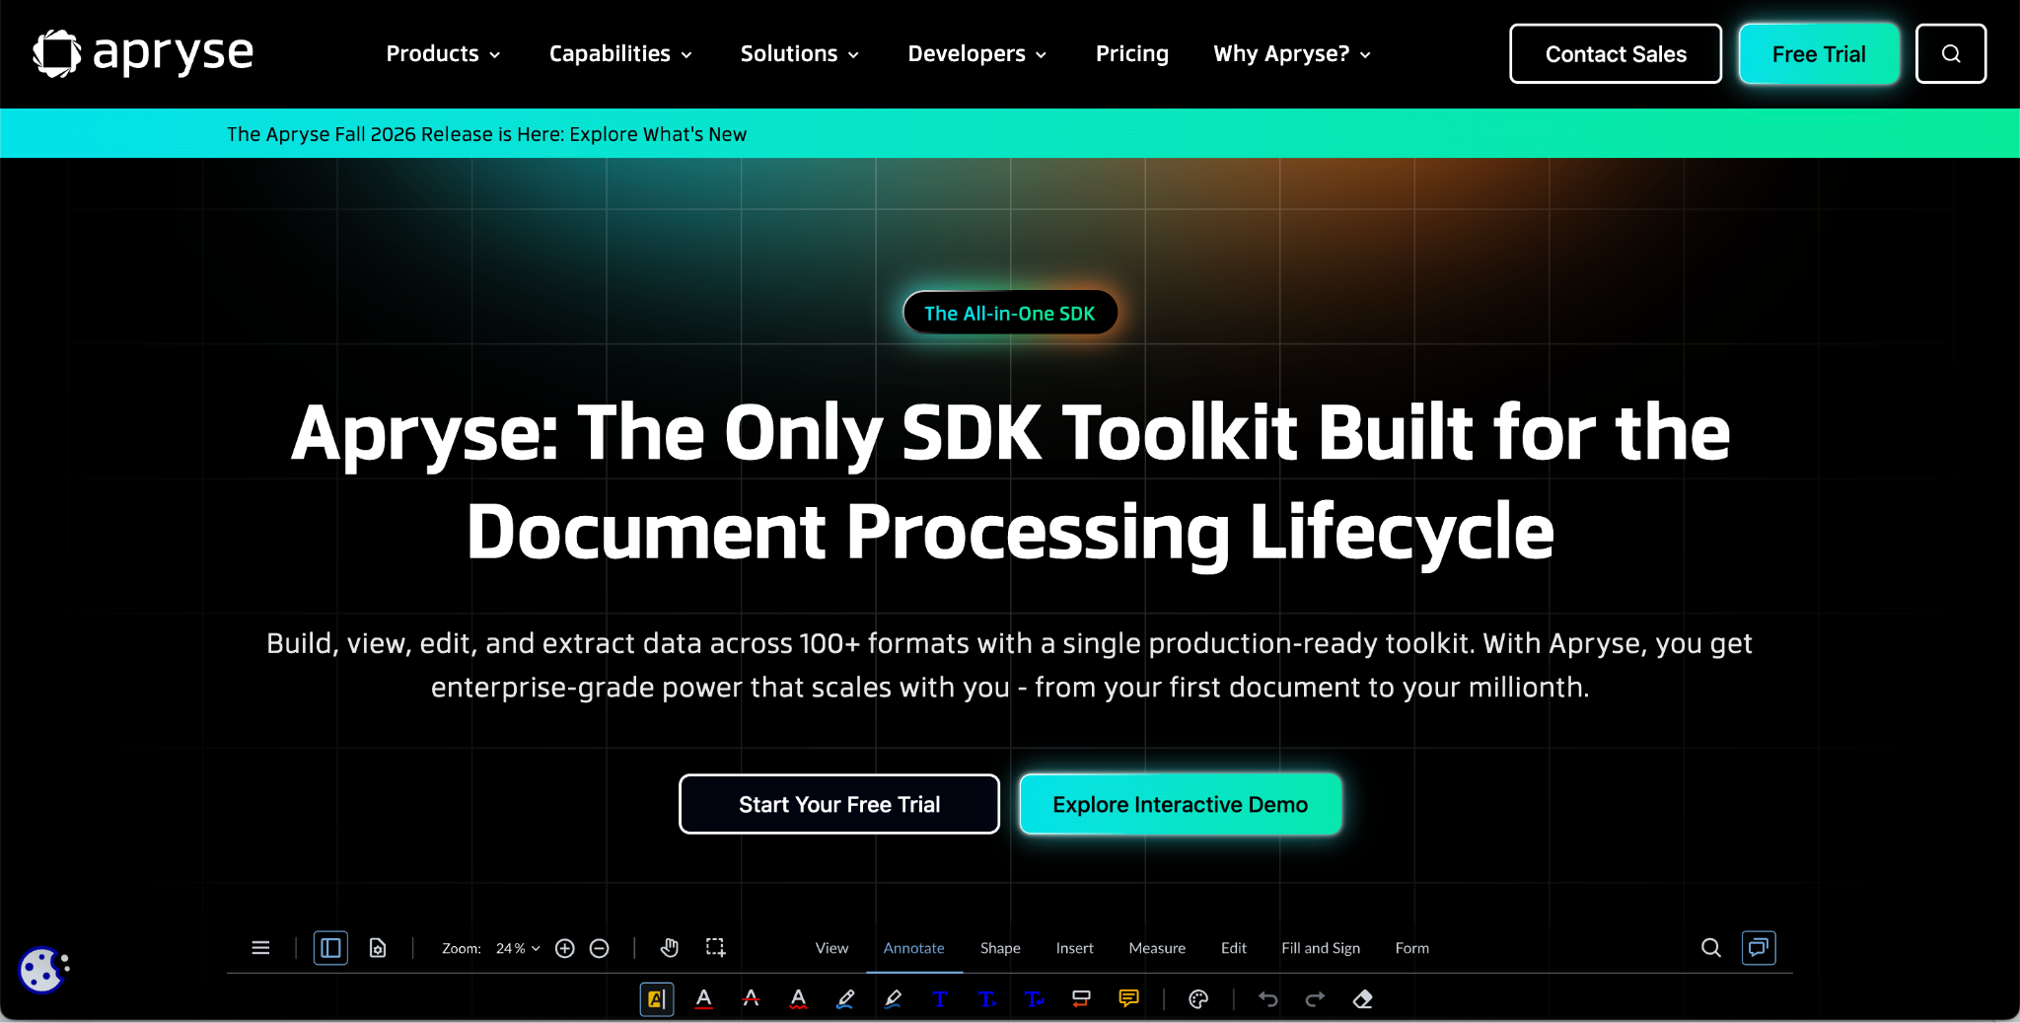The image size is (2020, 1023).
Task: Open the zoom level 24% dropdown
Action: [x=518, y=948]
